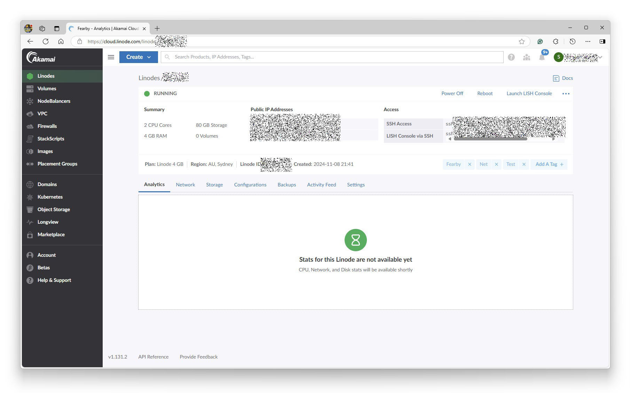The width and height of the screenshot is (630, 393).
Task: View the Activity Feed tab
Action: [321, 185]
